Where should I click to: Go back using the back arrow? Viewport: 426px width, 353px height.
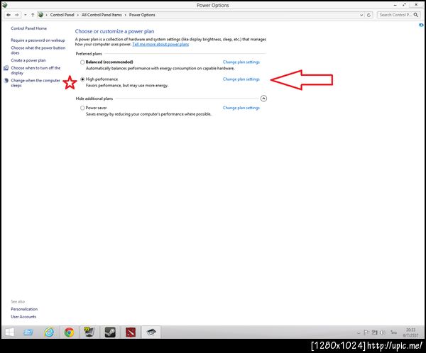9,15
